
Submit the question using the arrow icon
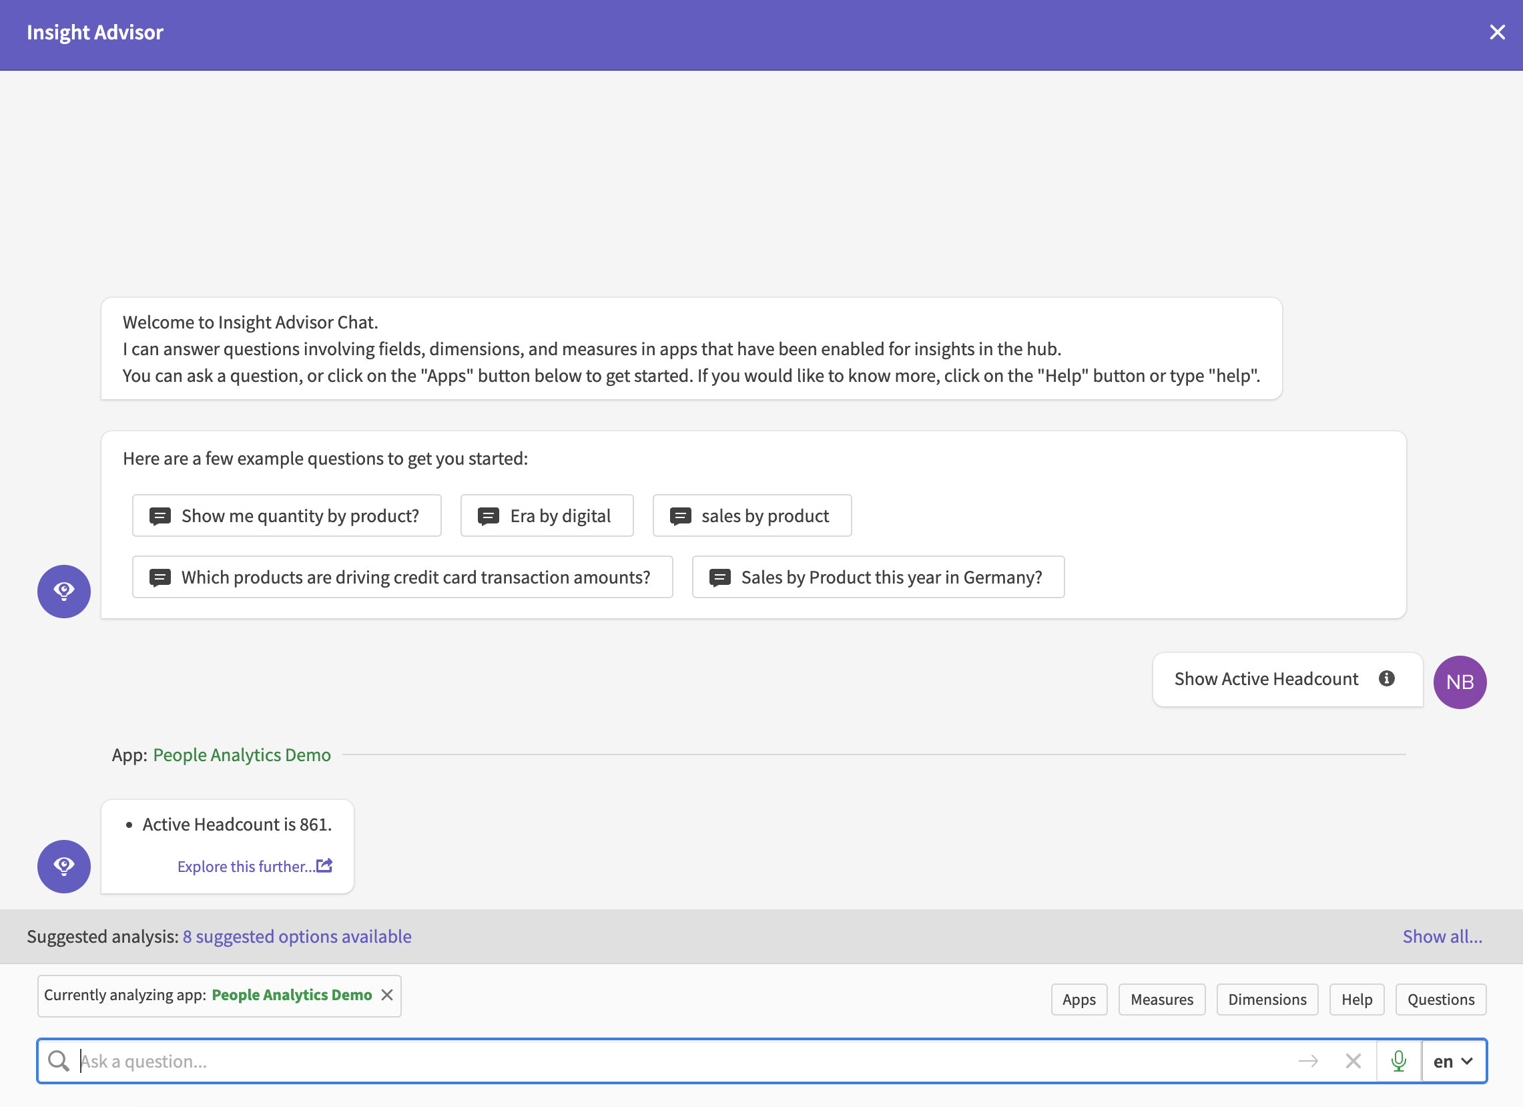[1307, 1061]
